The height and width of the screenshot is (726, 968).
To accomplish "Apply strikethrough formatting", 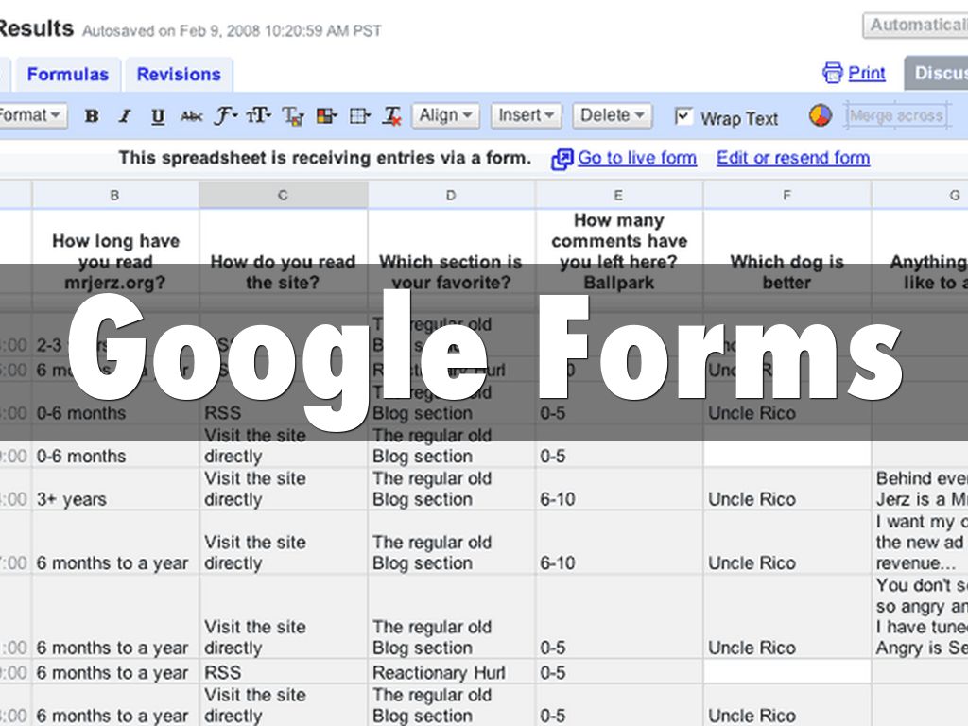I will (x=191, y=116).
